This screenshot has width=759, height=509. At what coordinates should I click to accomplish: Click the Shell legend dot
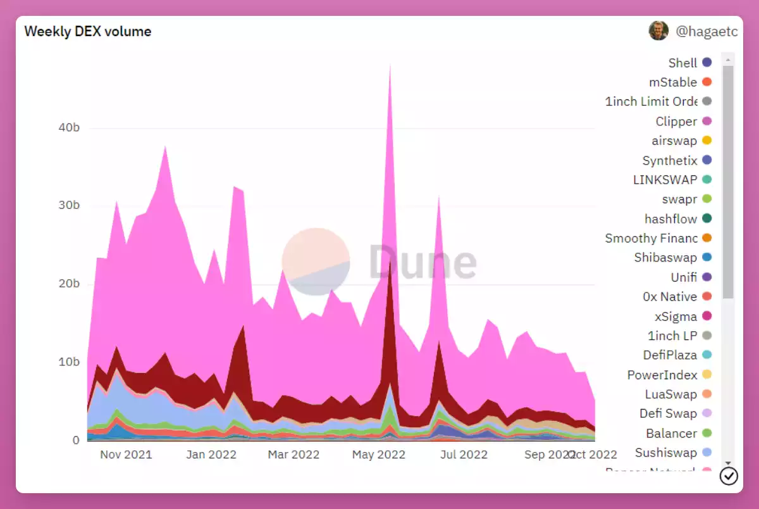(x=707, y=63)
